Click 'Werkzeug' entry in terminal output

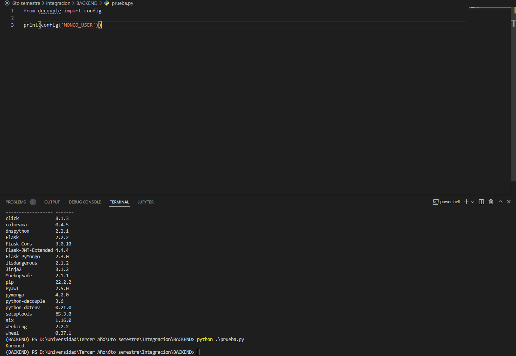click(x=16, y=327)
